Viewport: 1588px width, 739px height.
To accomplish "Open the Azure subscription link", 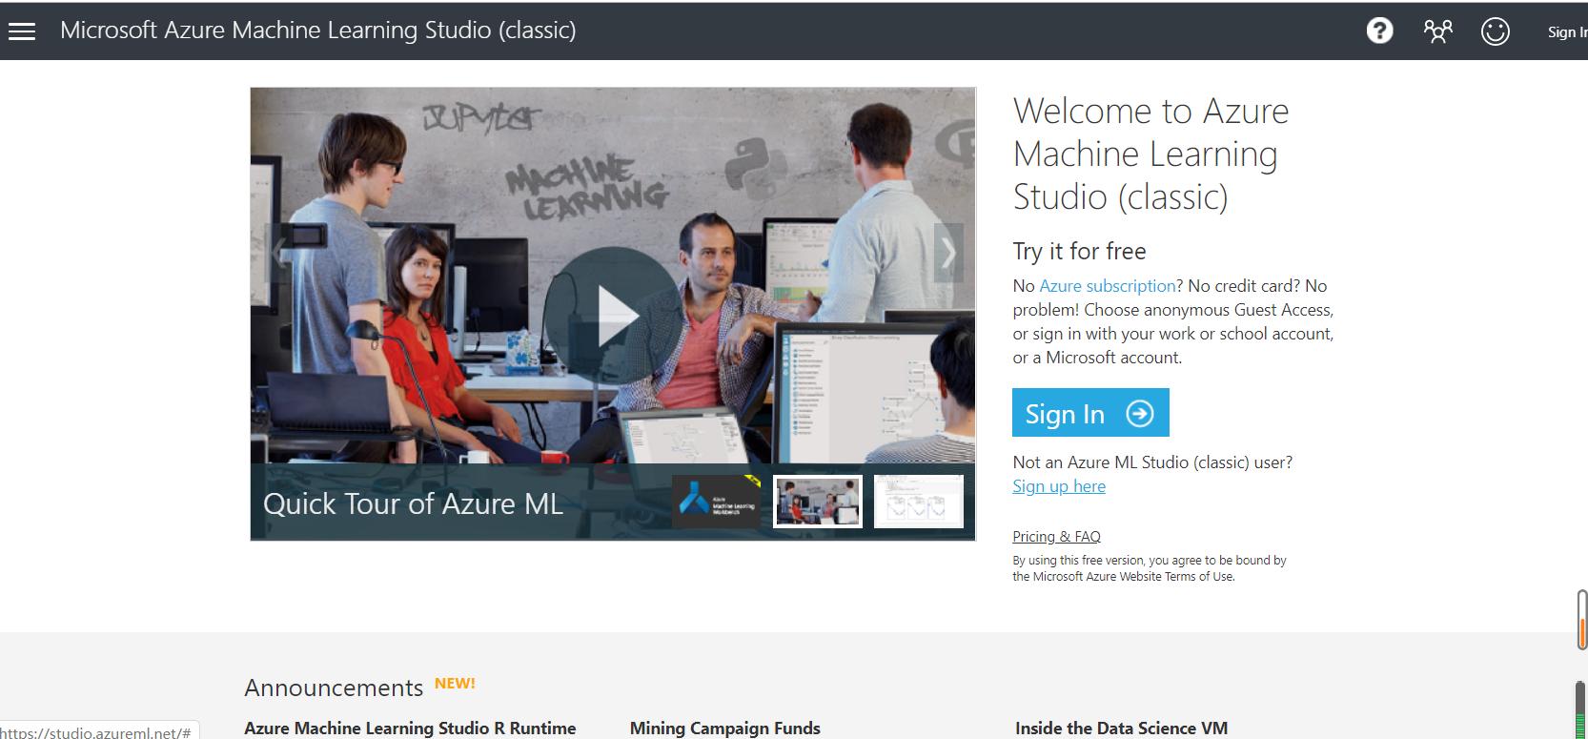I will [x=1108, y=286].
